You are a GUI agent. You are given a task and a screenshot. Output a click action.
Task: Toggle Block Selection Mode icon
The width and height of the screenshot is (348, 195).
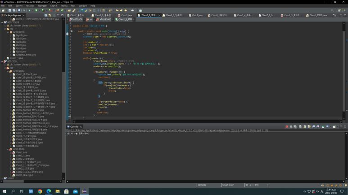[x=94, y=10]
